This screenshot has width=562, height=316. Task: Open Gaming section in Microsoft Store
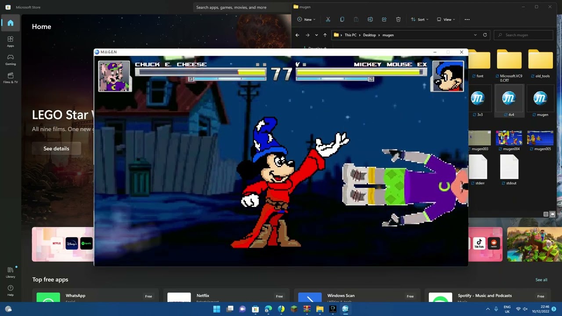[x=11, y=60]
